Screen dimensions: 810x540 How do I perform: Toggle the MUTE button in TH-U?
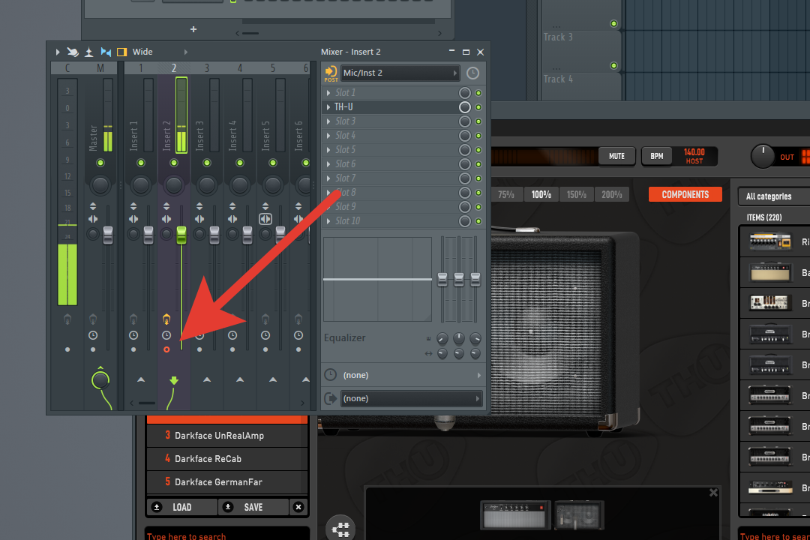click(x=616, y=156)
